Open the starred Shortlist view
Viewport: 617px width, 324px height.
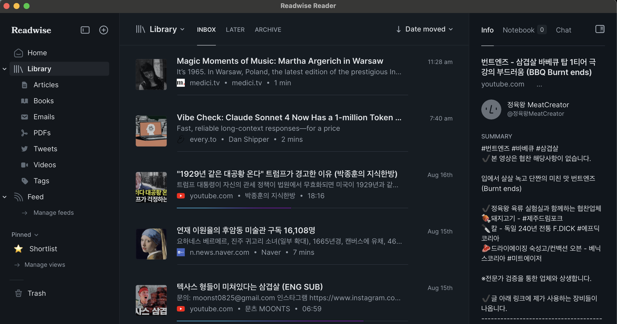click(43, 249)
